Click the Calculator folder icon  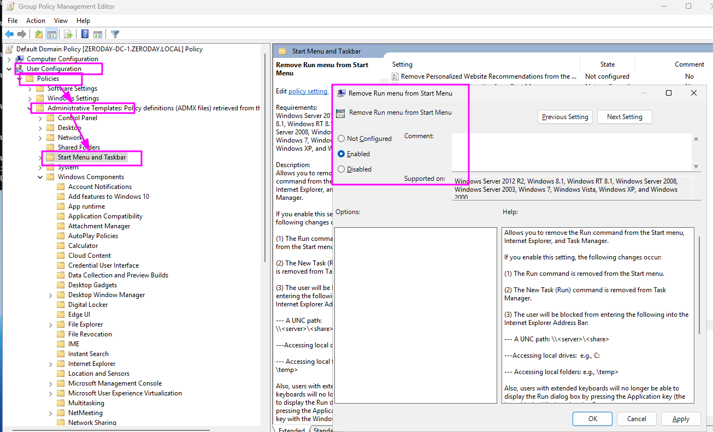[61, 246]
